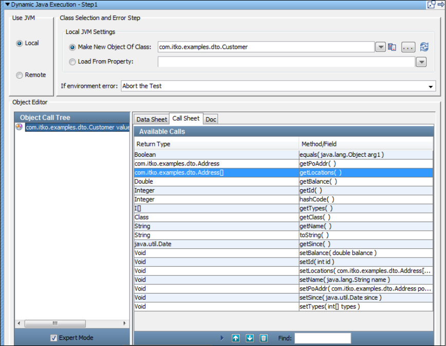The height and width of the screenshot is (346, 446).
Task: Select the setTypes( int[] types ) method
Action: [x=284, y=307]
